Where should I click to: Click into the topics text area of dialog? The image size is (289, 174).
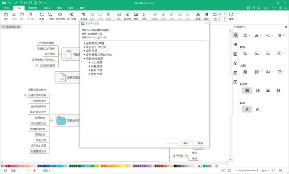[x=144, y=90]
